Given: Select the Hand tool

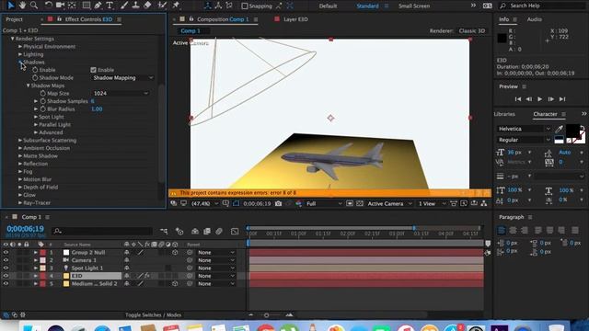Looking at the screenshot, I should 22,6.
